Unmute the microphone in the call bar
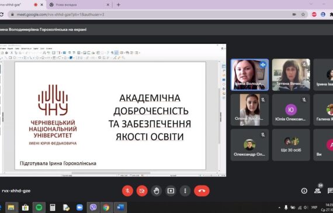This screenshot has height=213, width=333. click(x=127, y=191)
